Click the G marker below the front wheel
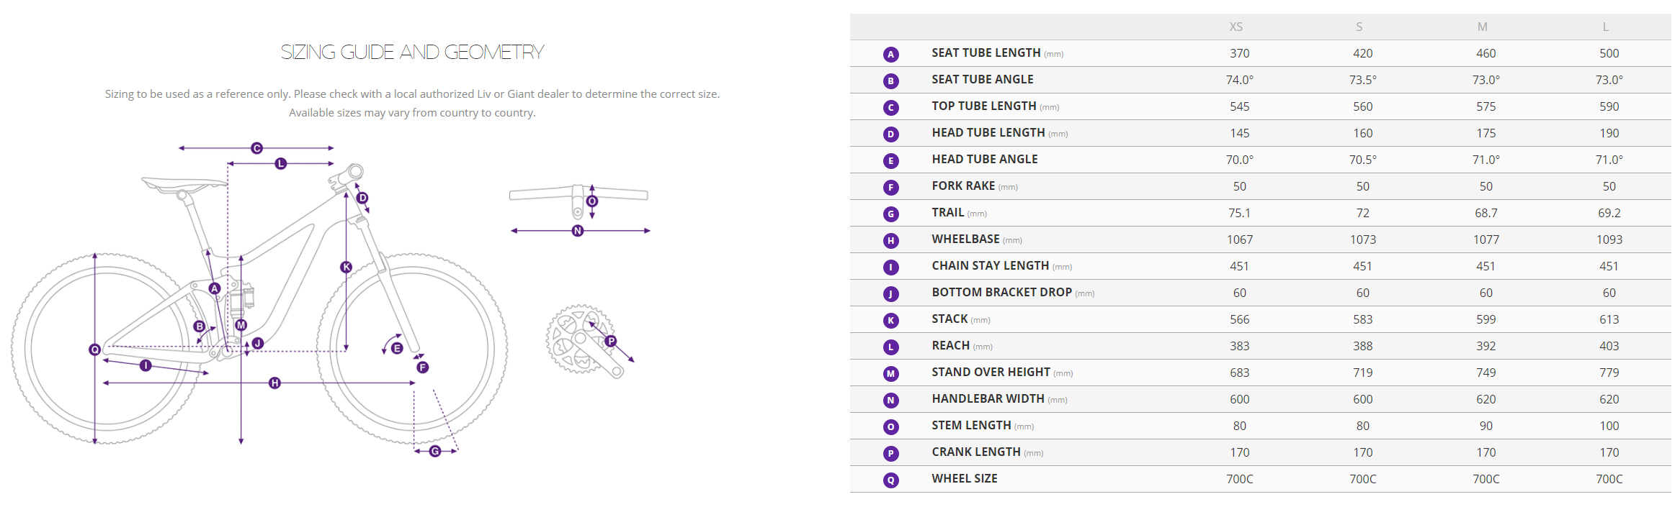 tap(435, 451)
